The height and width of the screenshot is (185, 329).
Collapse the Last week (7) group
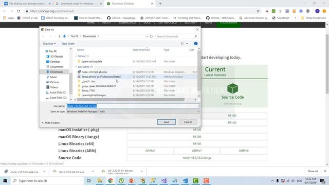pyautogui.click(x=76, y=67)
